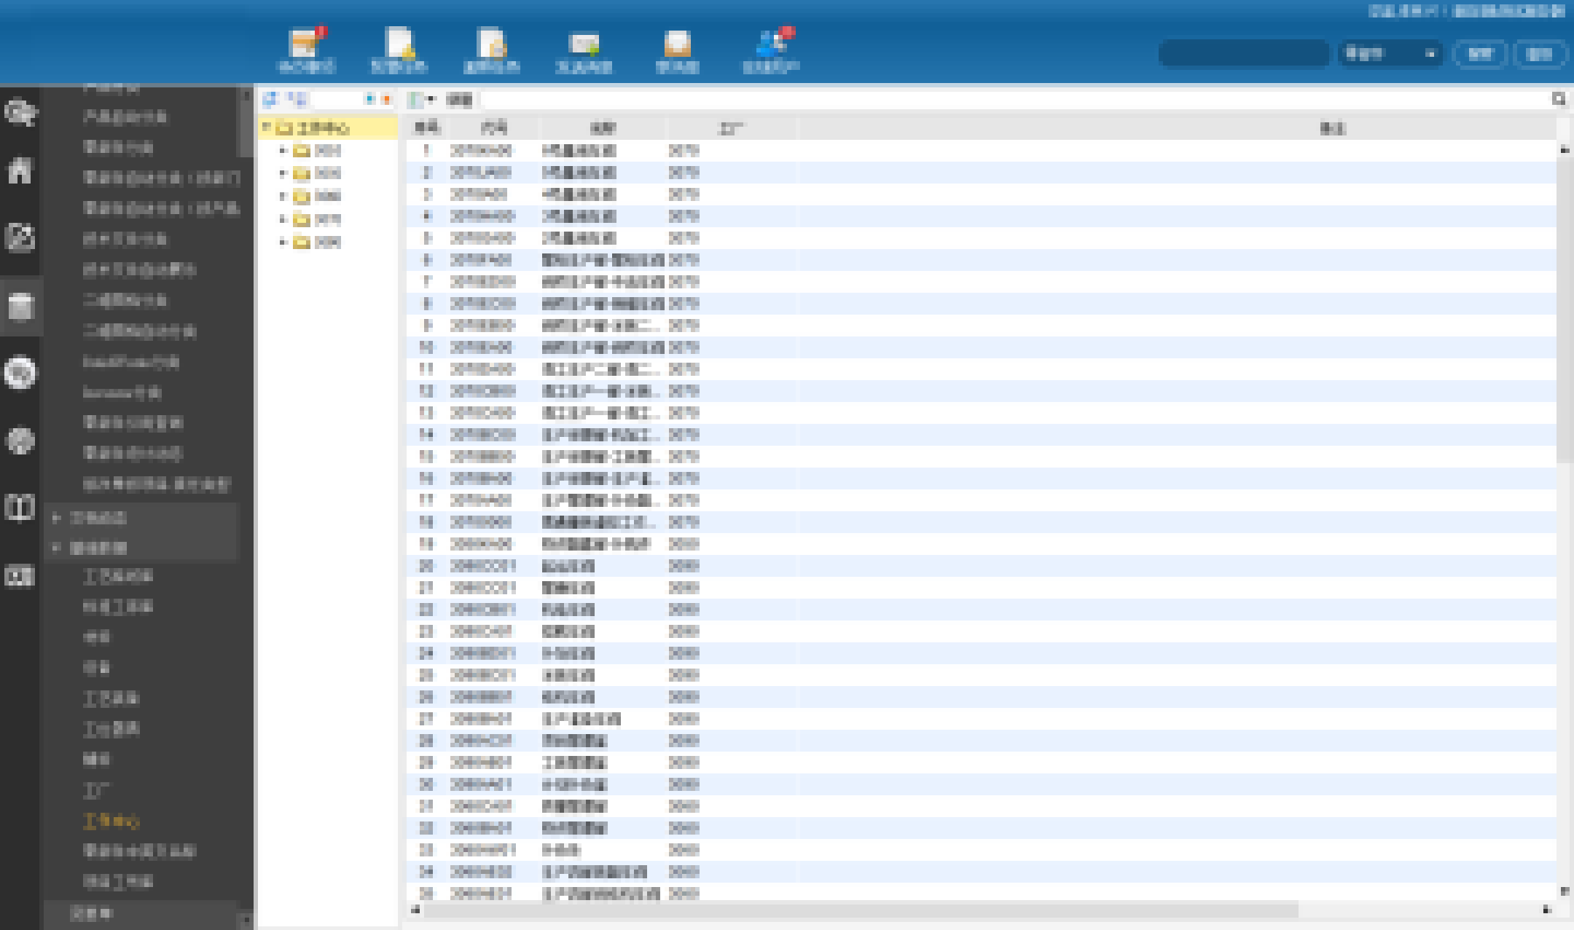1574x930 pixels.
Task: Expand the first subfolder in the tree
Action: pos(283,151)
